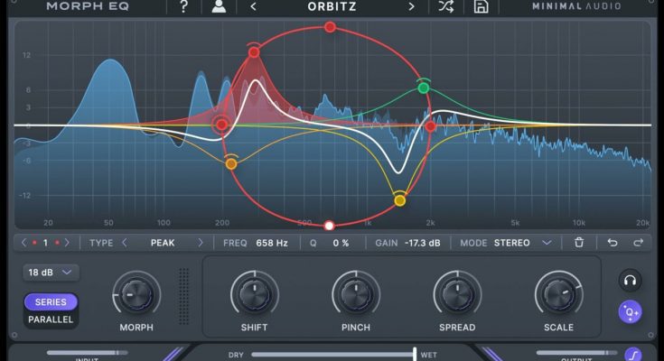Click the MORPH knob
Viewport: 664px width, 361px height.
(136, 294)
